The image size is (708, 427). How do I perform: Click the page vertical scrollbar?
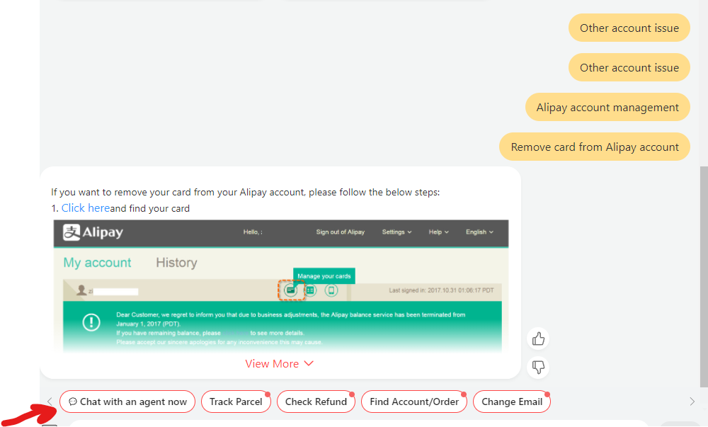704,276
